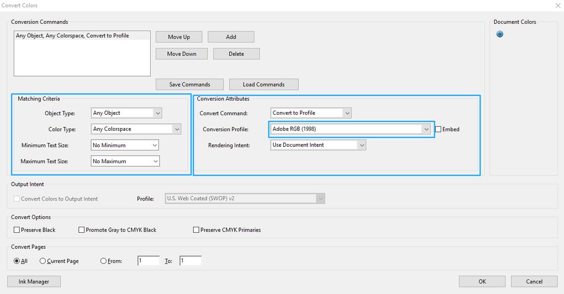
Task: Select the All pages radio button
Action: (x=17, y=261)
